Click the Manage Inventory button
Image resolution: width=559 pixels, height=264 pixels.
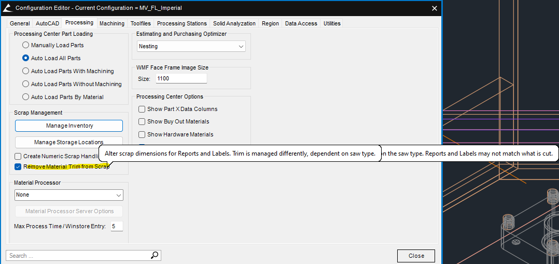click(x=68, y=126)
